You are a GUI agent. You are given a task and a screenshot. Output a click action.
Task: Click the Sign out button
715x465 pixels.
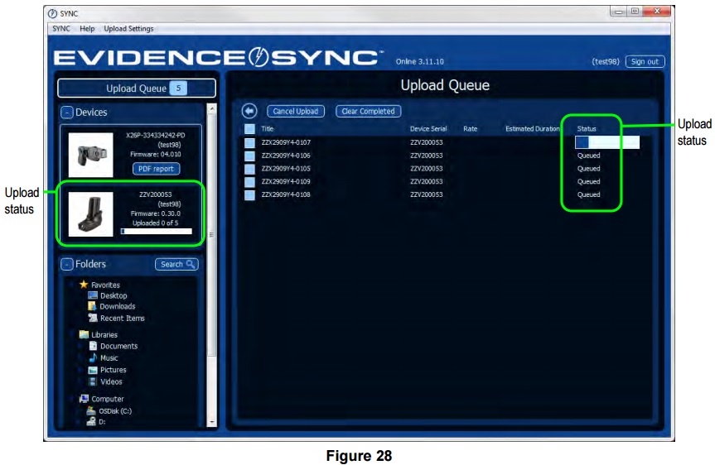tap(645, 61)
